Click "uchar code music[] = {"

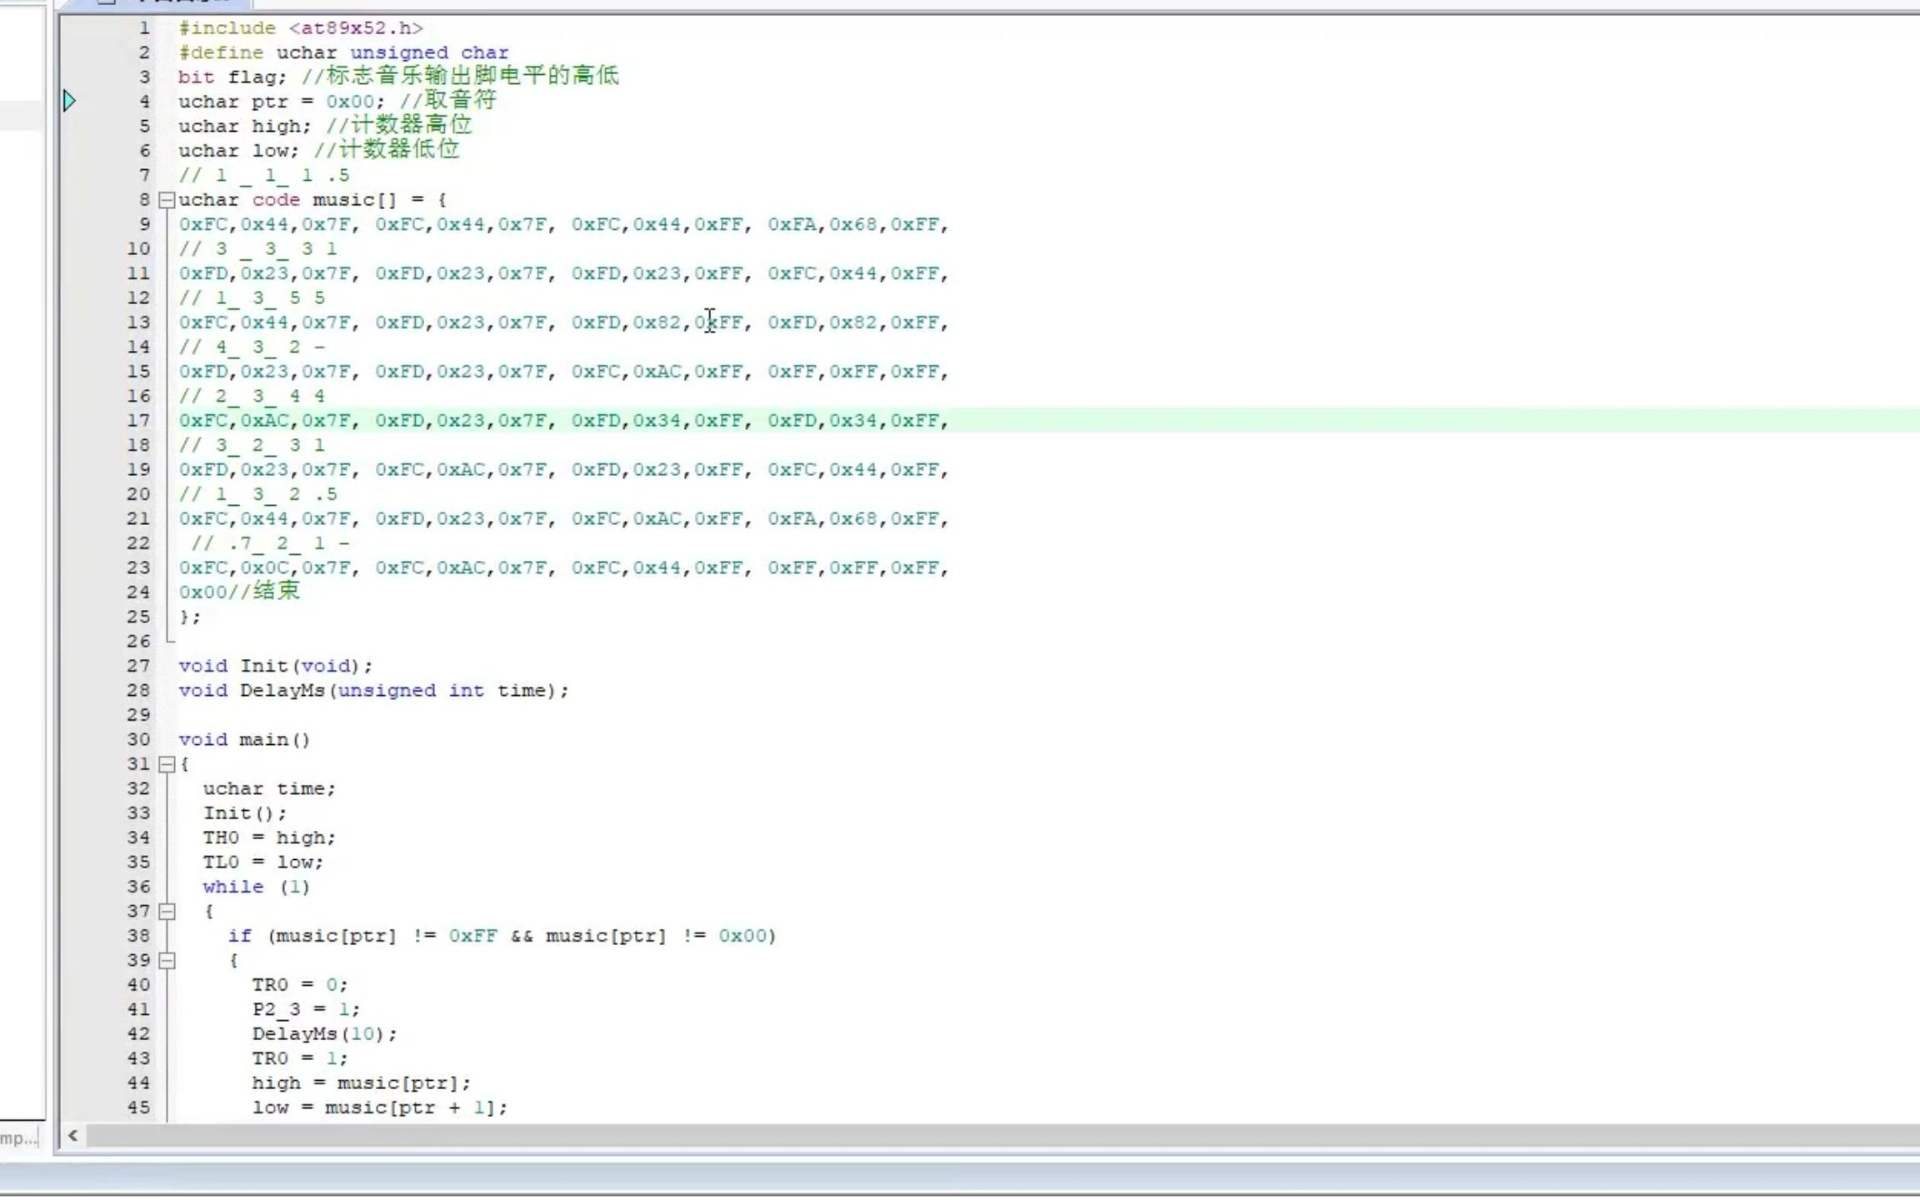[x=312, y=200]
